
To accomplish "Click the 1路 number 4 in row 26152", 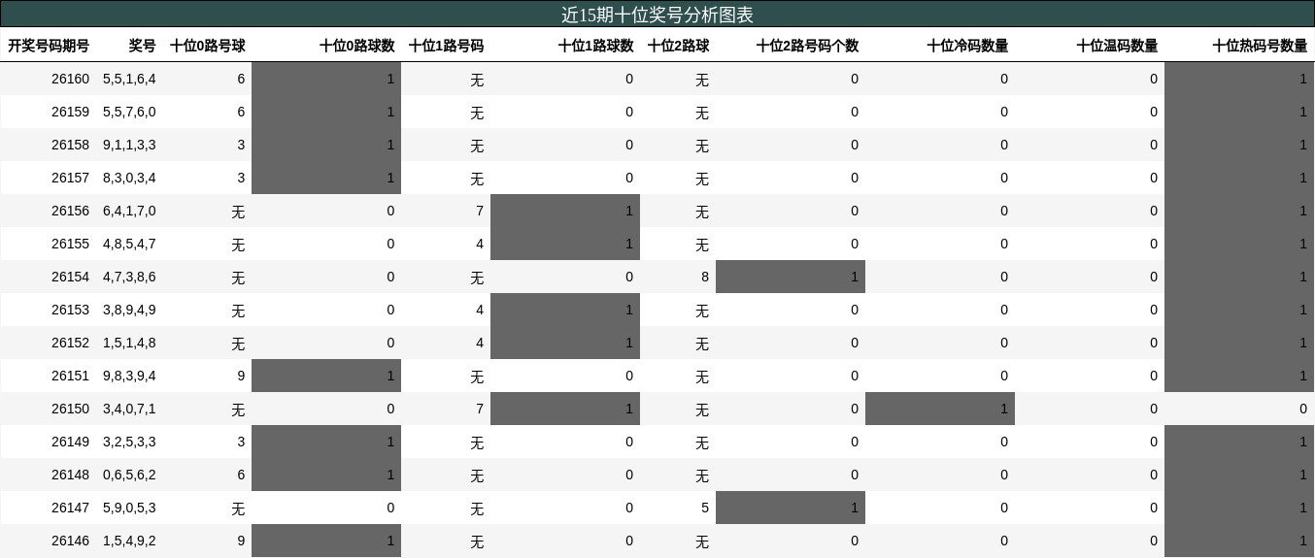I will (480, 343).
